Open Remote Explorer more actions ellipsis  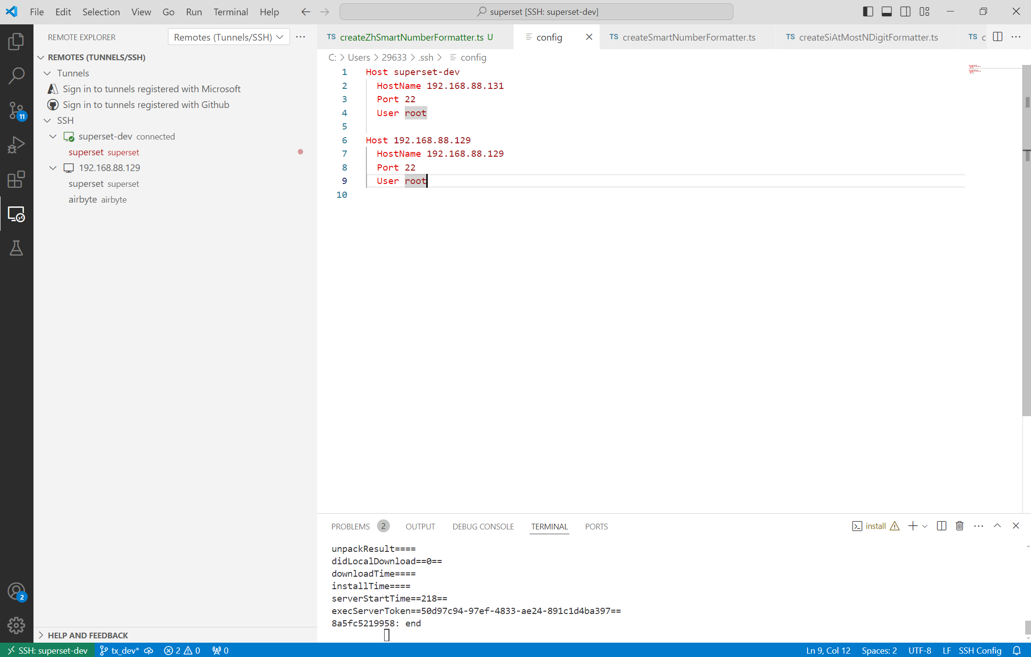[300, 37]
